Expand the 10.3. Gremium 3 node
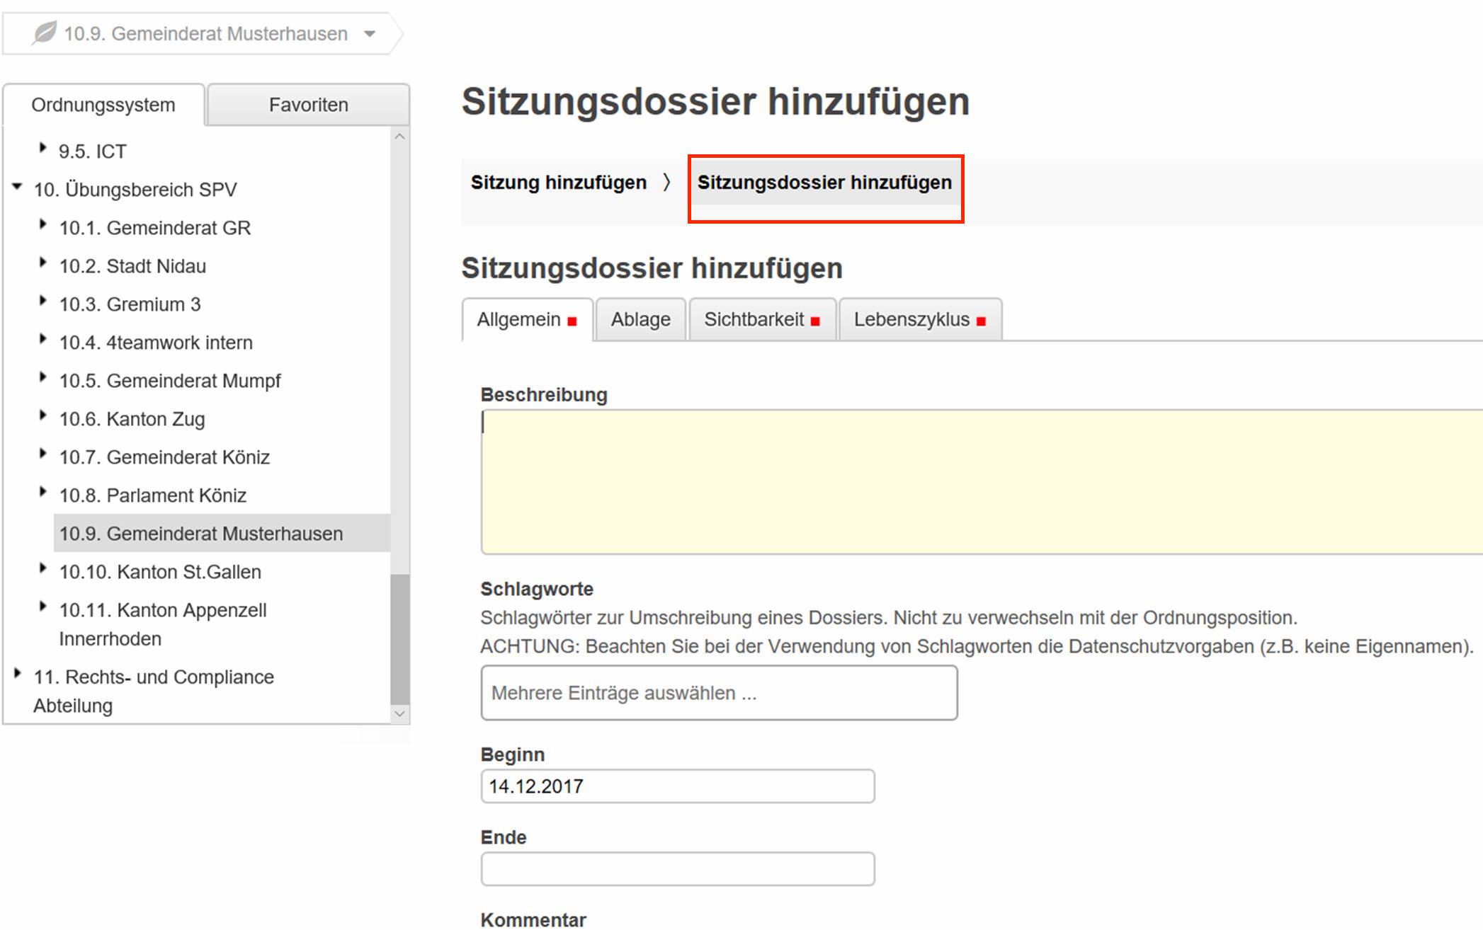Viewport: 1483px width, 930px height. point(42,301)
